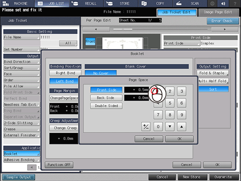Confirm Page Space with OK
Viewport: 241px width, 181px height.
179,139
